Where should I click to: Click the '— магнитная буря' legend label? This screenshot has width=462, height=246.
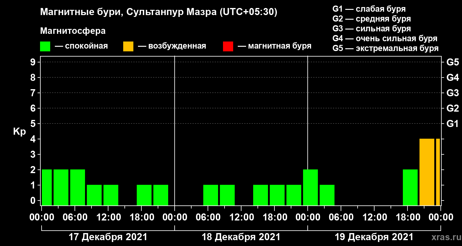[275, 46]
